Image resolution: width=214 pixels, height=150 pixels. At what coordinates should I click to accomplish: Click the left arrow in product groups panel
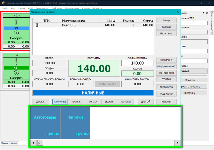coord(33,142)
